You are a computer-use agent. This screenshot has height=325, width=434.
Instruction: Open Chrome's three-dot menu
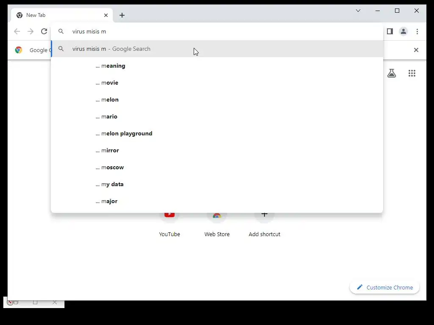(x=417, y=31)
